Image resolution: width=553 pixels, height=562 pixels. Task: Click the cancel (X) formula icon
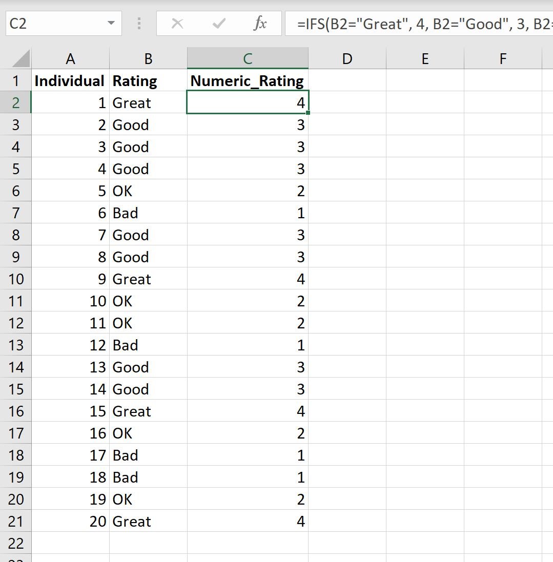177,24
